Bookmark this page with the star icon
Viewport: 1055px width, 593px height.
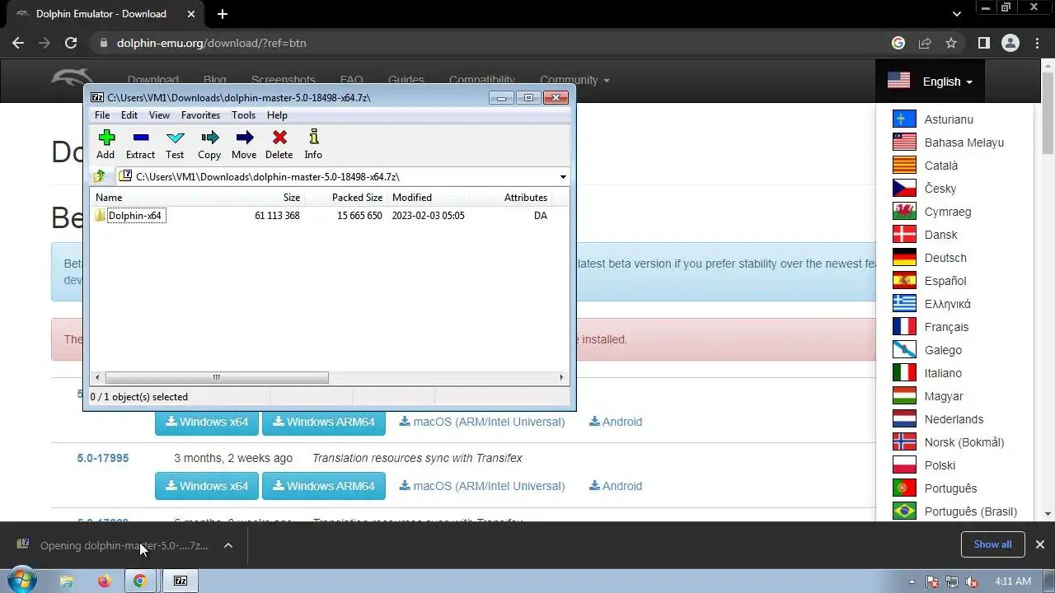tap(951, 43)
